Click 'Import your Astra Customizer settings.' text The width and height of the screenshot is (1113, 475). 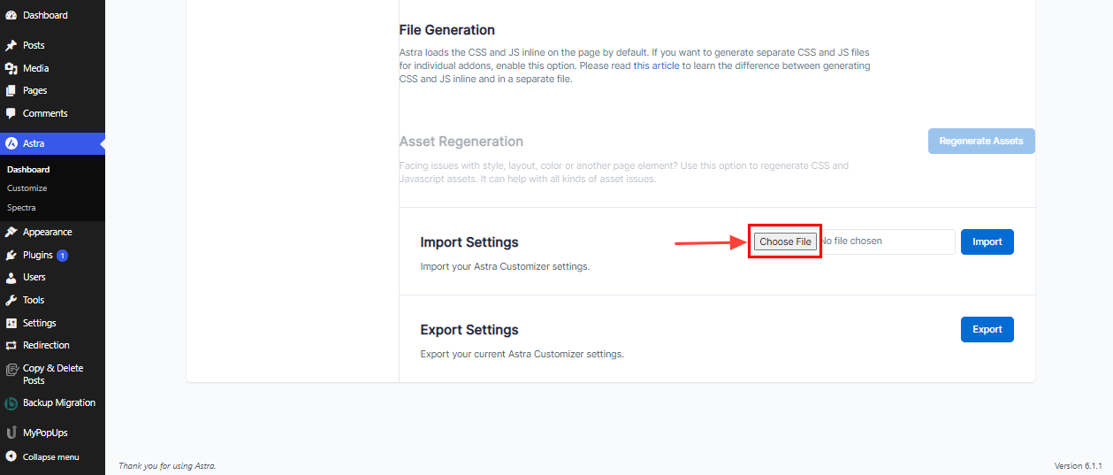[505, 266]
